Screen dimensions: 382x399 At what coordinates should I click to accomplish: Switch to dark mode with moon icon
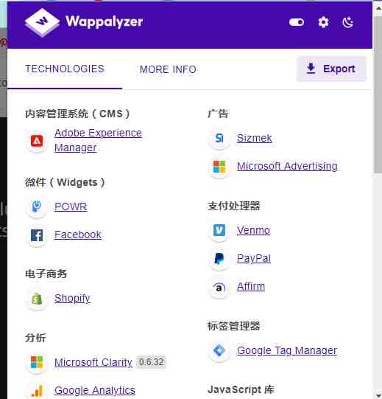coord(347,22)
